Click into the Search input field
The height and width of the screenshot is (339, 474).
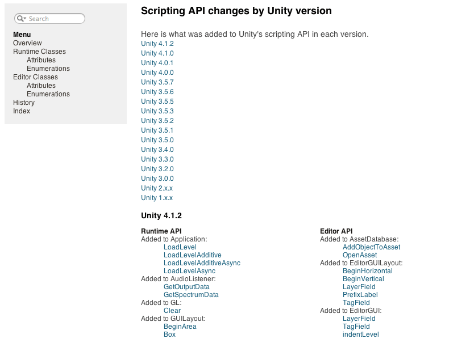[54, 19]
